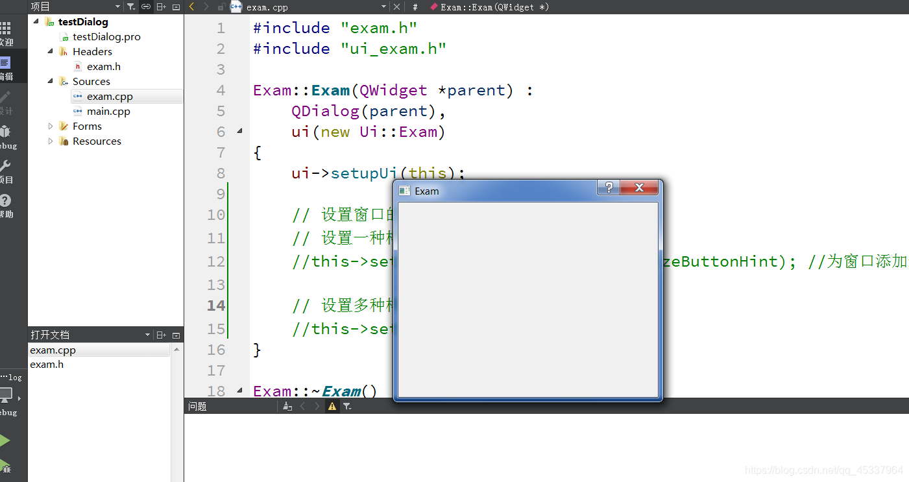Collapse the Sources folder

pyautogui.click(x=51, y=81)
